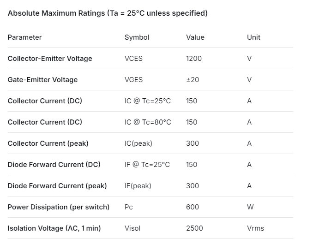Select the 600 power value
319x250 pixels.
tap(193, 207)
